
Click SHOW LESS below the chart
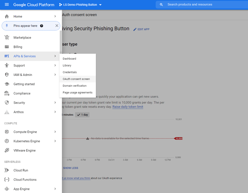click(x=71, y=168)
